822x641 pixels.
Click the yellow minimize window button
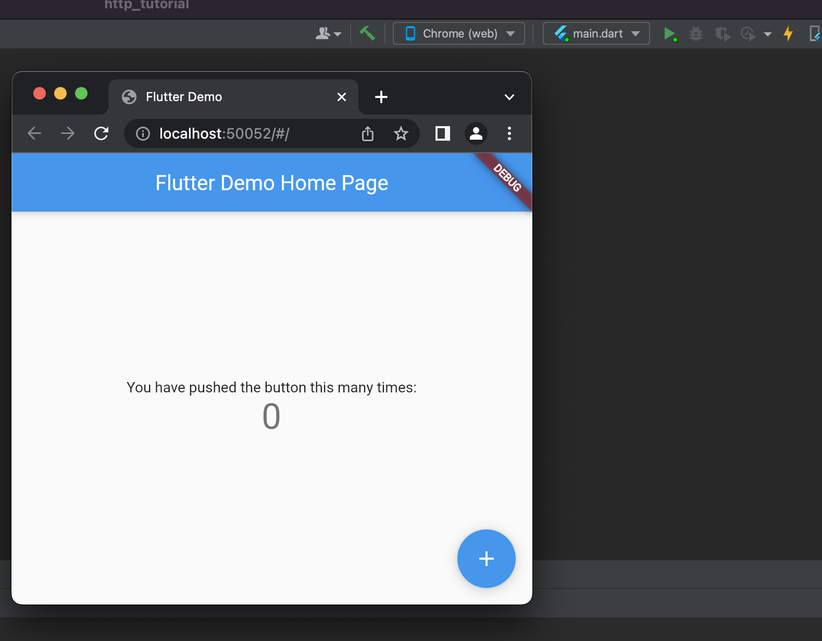click(60, 93)
